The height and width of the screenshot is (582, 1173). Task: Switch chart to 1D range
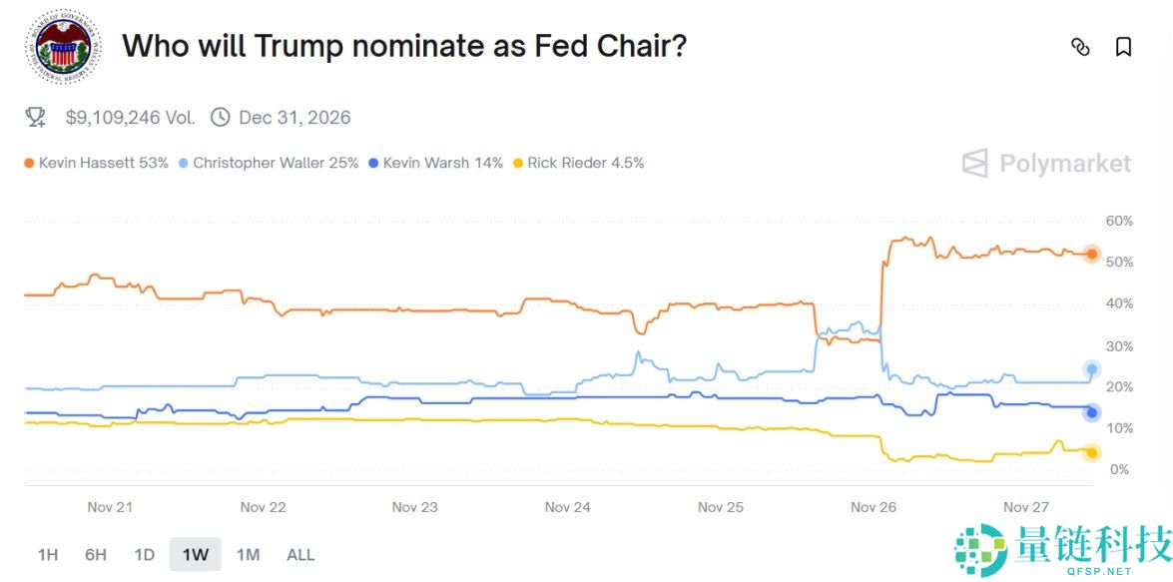[144, 554]
